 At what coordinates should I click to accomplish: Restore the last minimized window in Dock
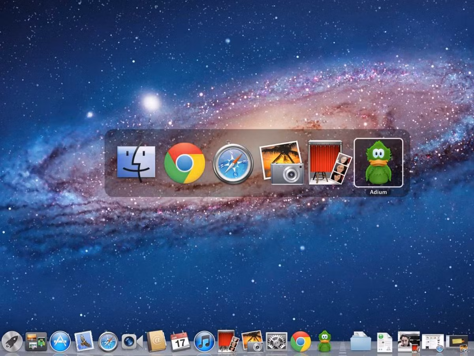point(457,343)
